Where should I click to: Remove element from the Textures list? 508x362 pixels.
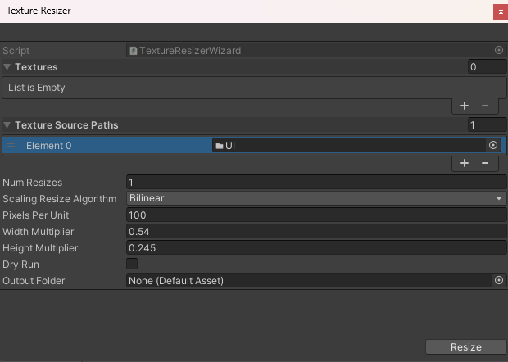(485, 106)
